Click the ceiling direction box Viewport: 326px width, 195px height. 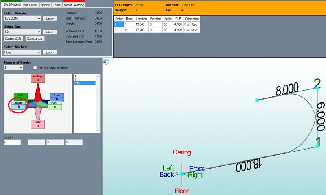click(37, 78)
